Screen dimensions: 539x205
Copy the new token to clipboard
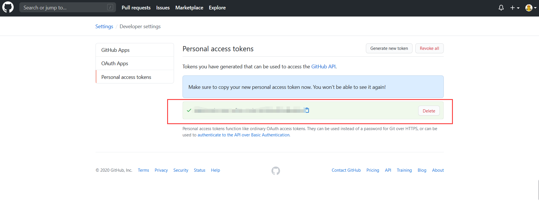(x=307, y=110)
